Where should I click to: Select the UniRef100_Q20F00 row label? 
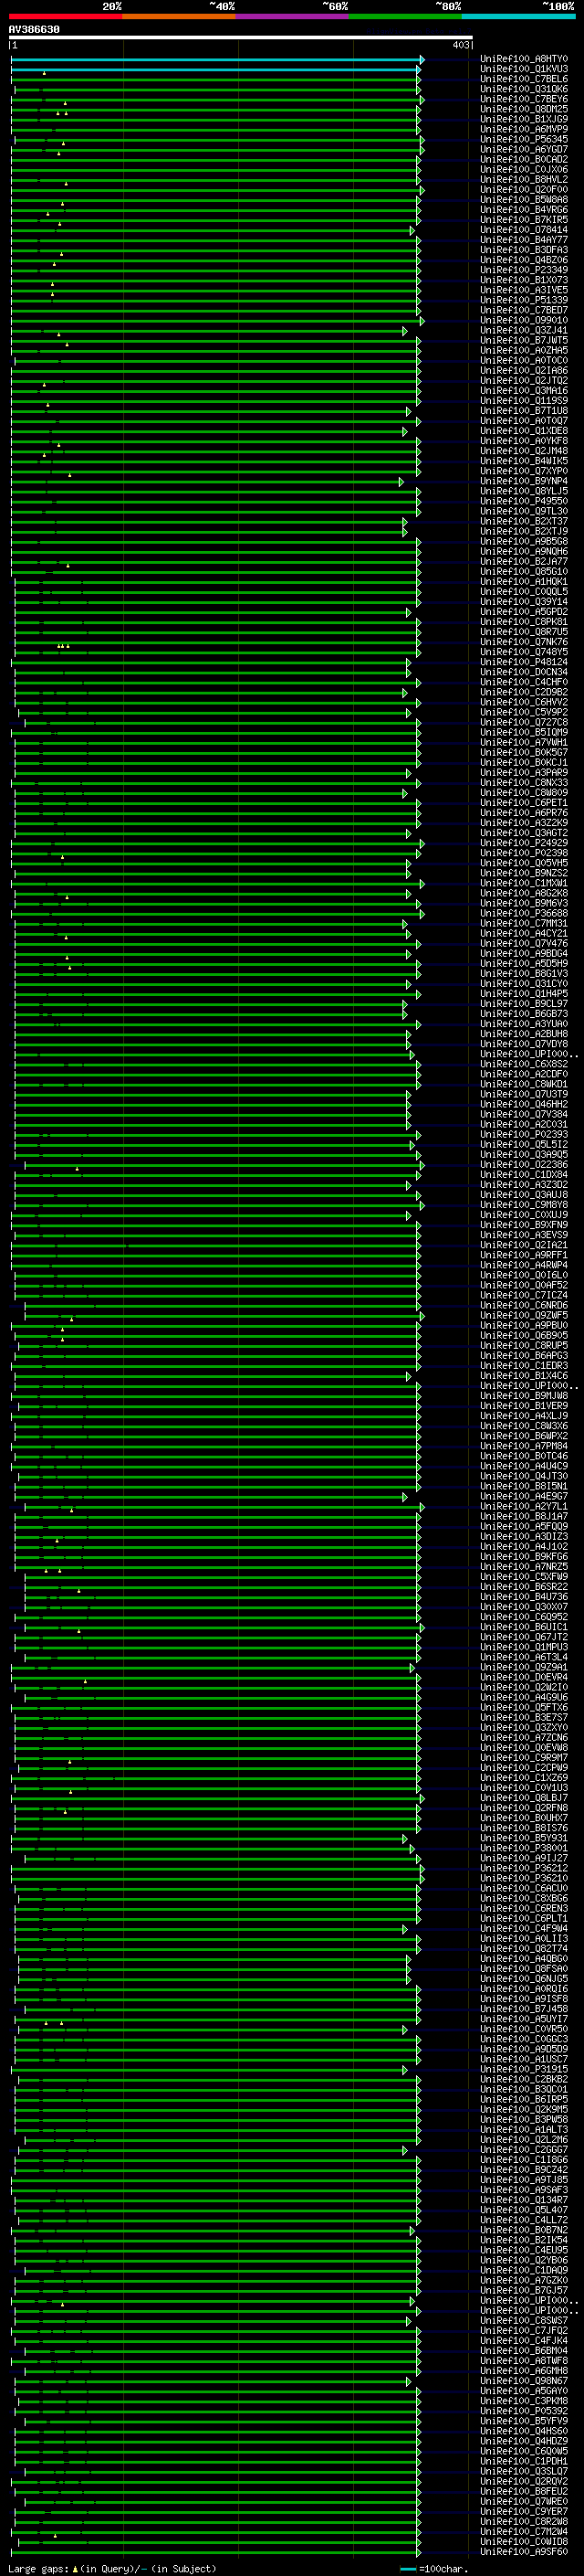point(524,190)
